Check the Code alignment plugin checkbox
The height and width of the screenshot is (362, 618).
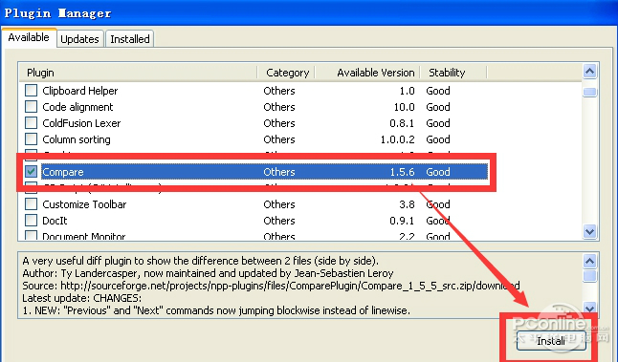32,107
